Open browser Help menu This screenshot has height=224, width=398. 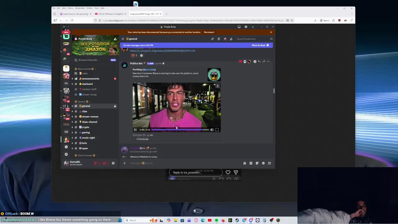point(102,8)
